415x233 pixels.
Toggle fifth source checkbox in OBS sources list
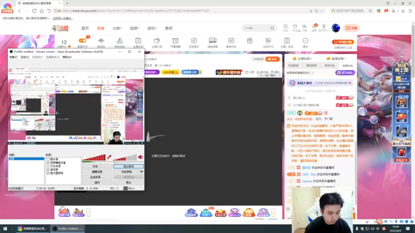point(48,173)
